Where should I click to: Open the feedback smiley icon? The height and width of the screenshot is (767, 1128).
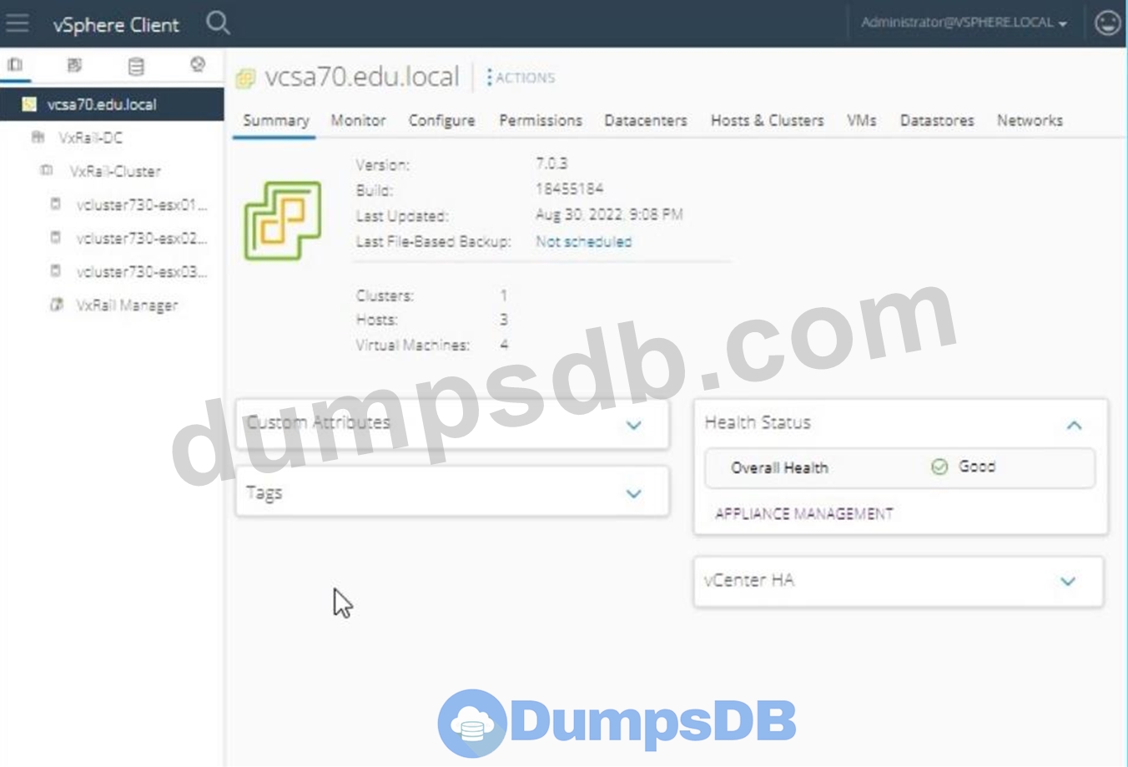pos(1107,23)
